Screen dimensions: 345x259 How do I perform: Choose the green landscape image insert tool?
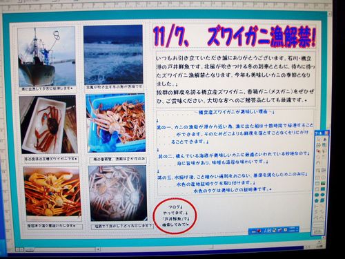tap(323, 184)
